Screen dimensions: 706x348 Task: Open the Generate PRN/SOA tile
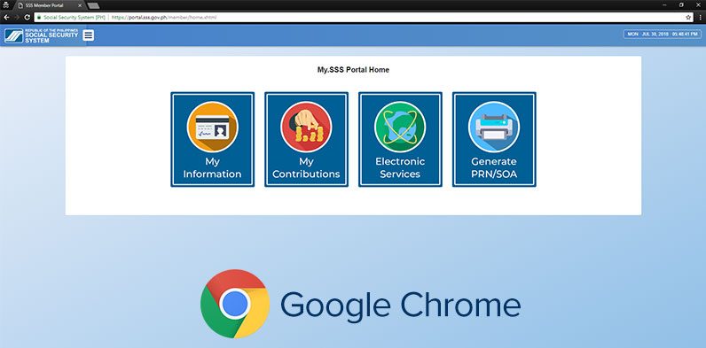(494, 139)
